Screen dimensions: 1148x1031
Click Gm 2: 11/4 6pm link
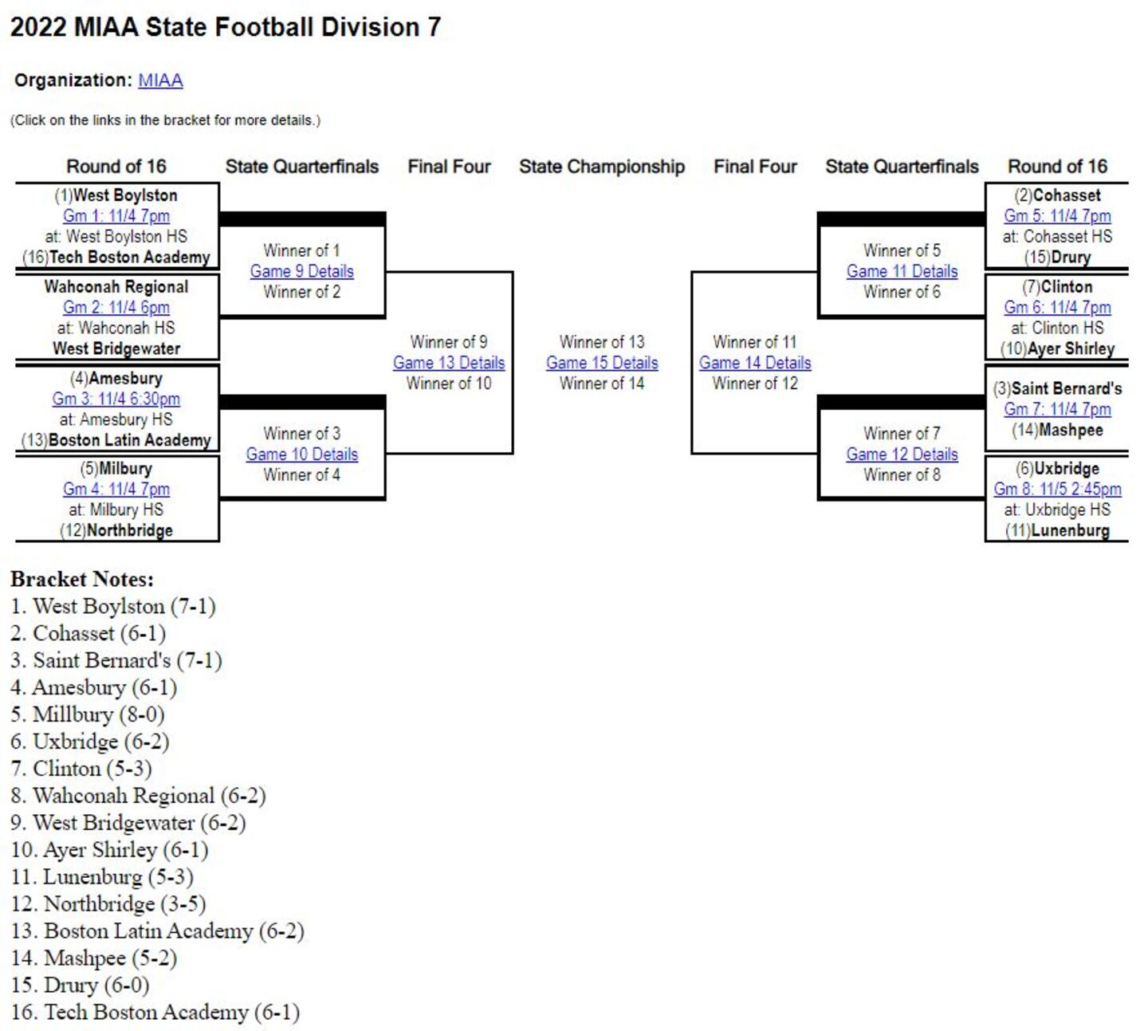116,308
